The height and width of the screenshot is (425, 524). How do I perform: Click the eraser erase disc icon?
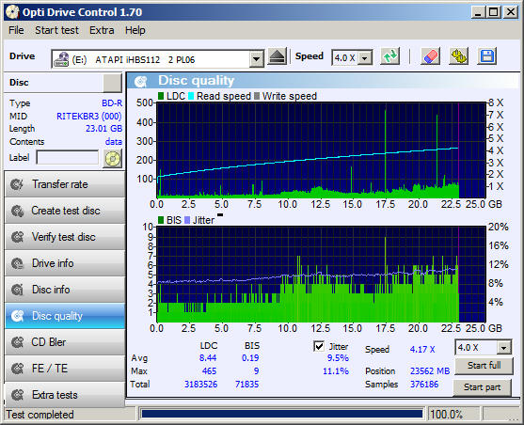click(430, 56)
